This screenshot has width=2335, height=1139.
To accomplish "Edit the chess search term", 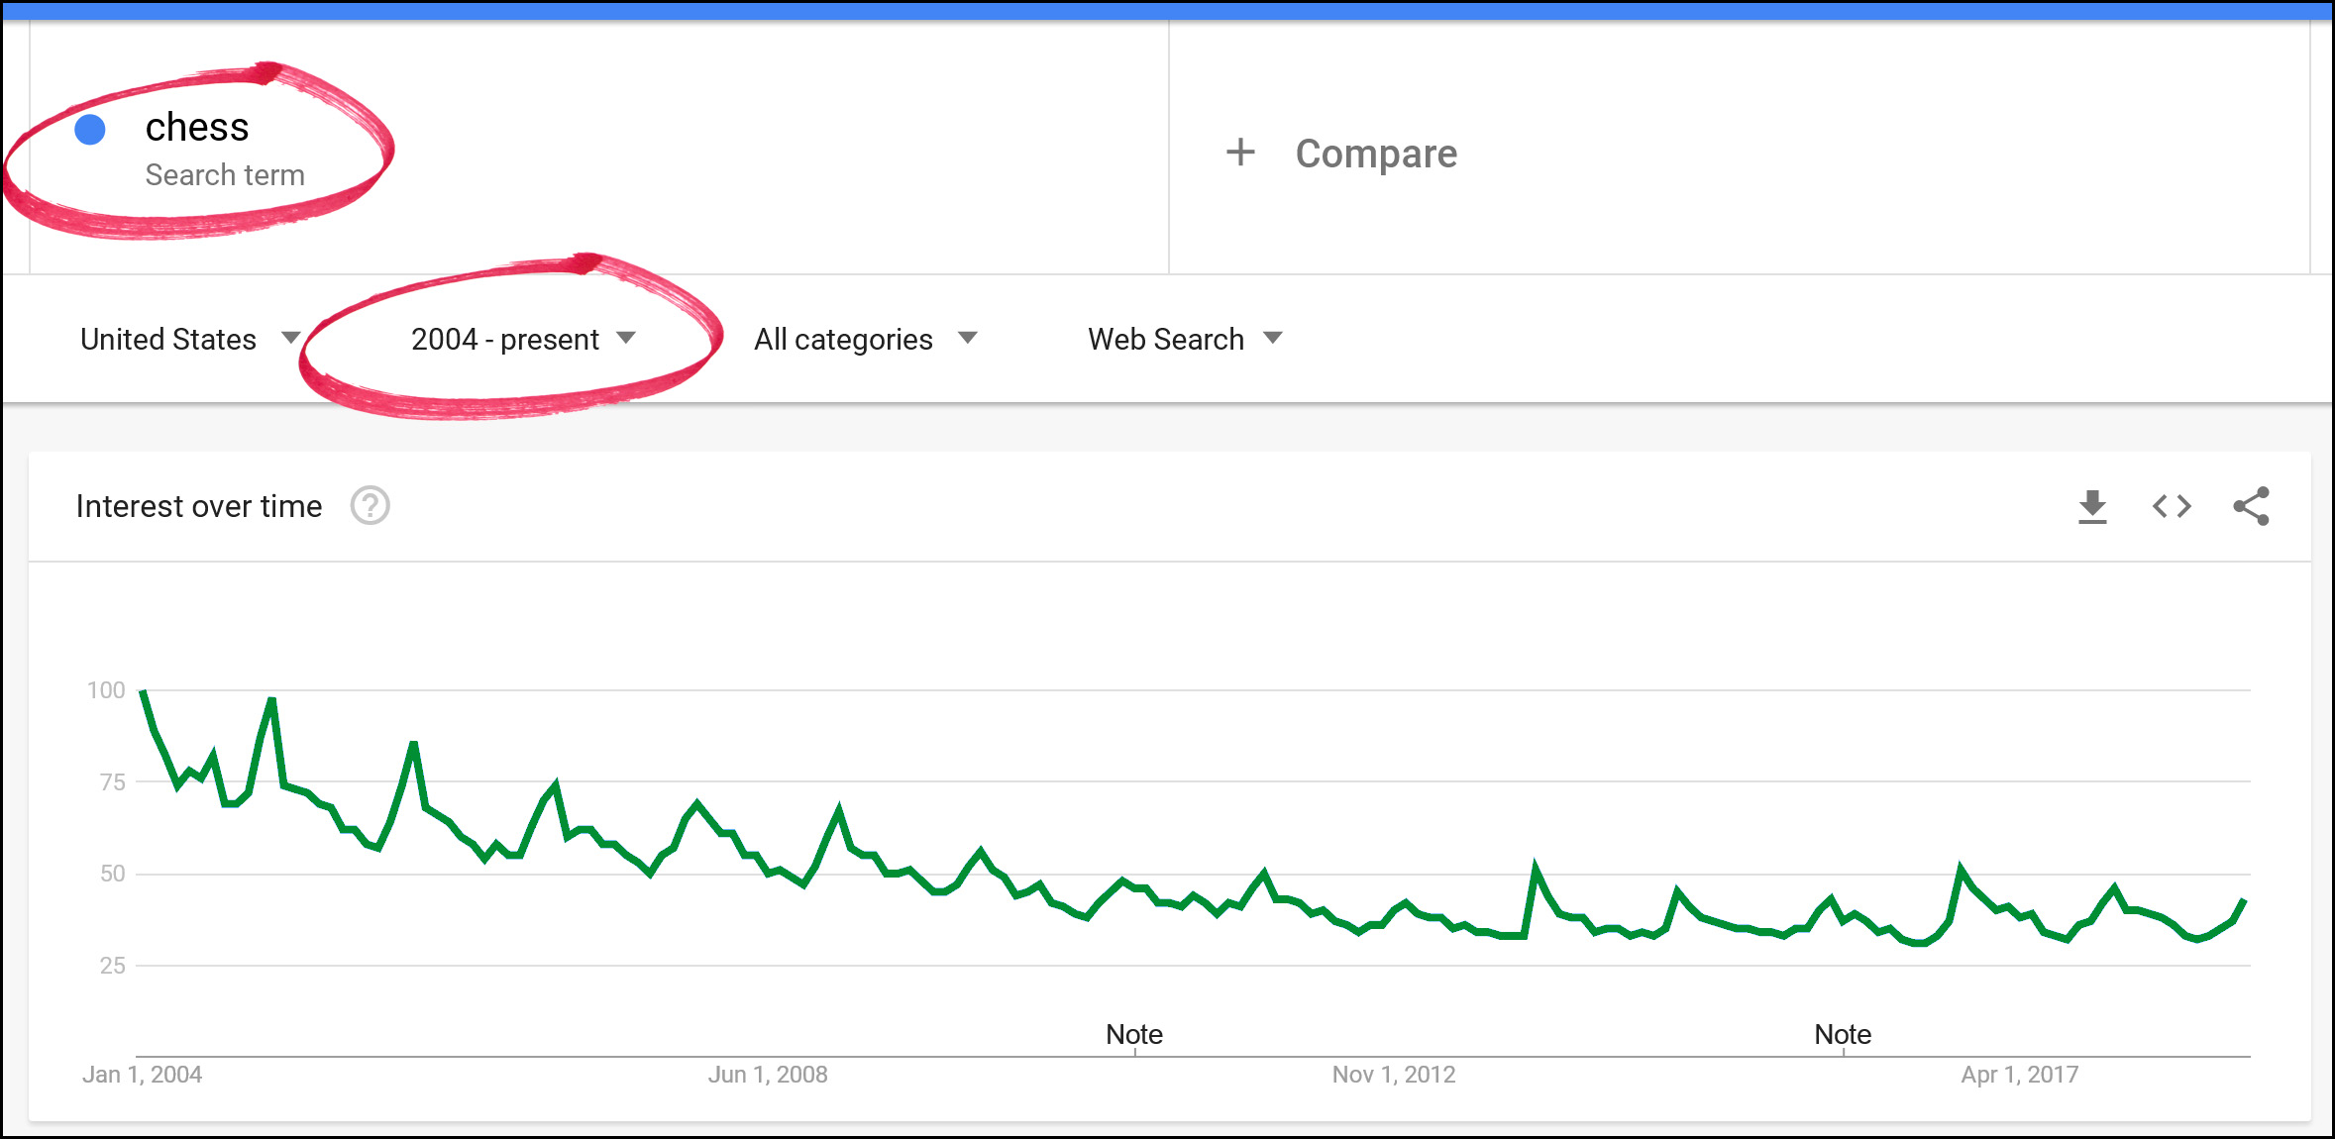I will [x=197, y=128].
